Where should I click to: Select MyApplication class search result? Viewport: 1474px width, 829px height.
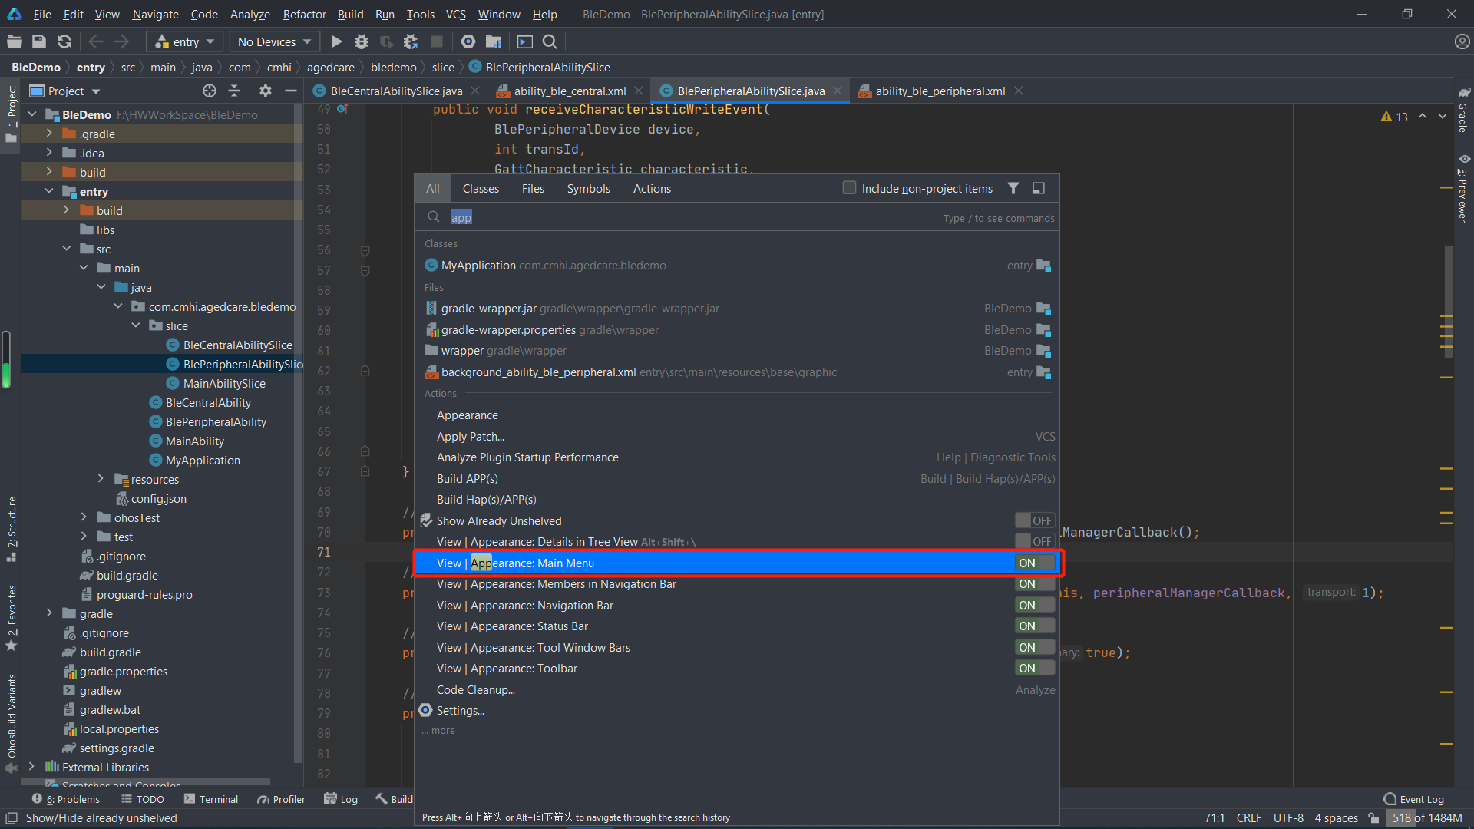(735, 266)
